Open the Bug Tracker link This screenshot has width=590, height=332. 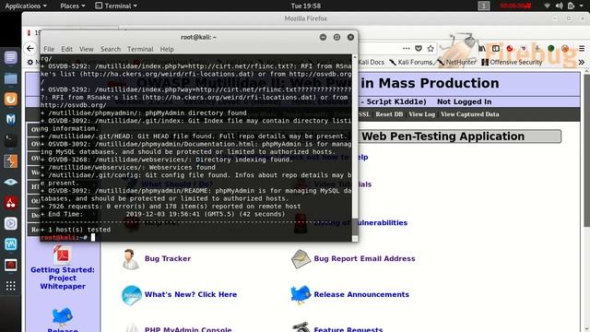(x=168, y=258)
